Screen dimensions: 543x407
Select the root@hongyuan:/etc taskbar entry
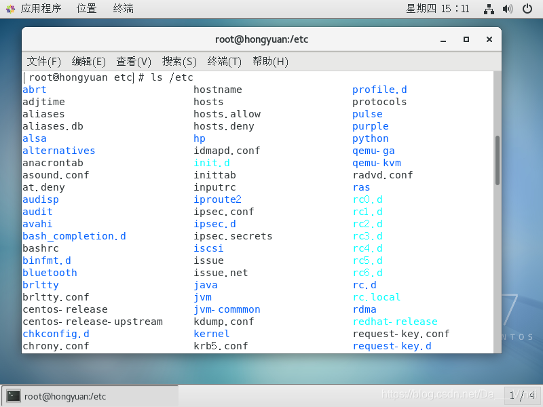tap(88, 394)
